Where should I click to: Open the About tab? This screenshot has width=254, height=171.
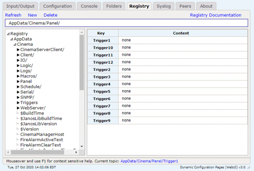tap(206, 6)
